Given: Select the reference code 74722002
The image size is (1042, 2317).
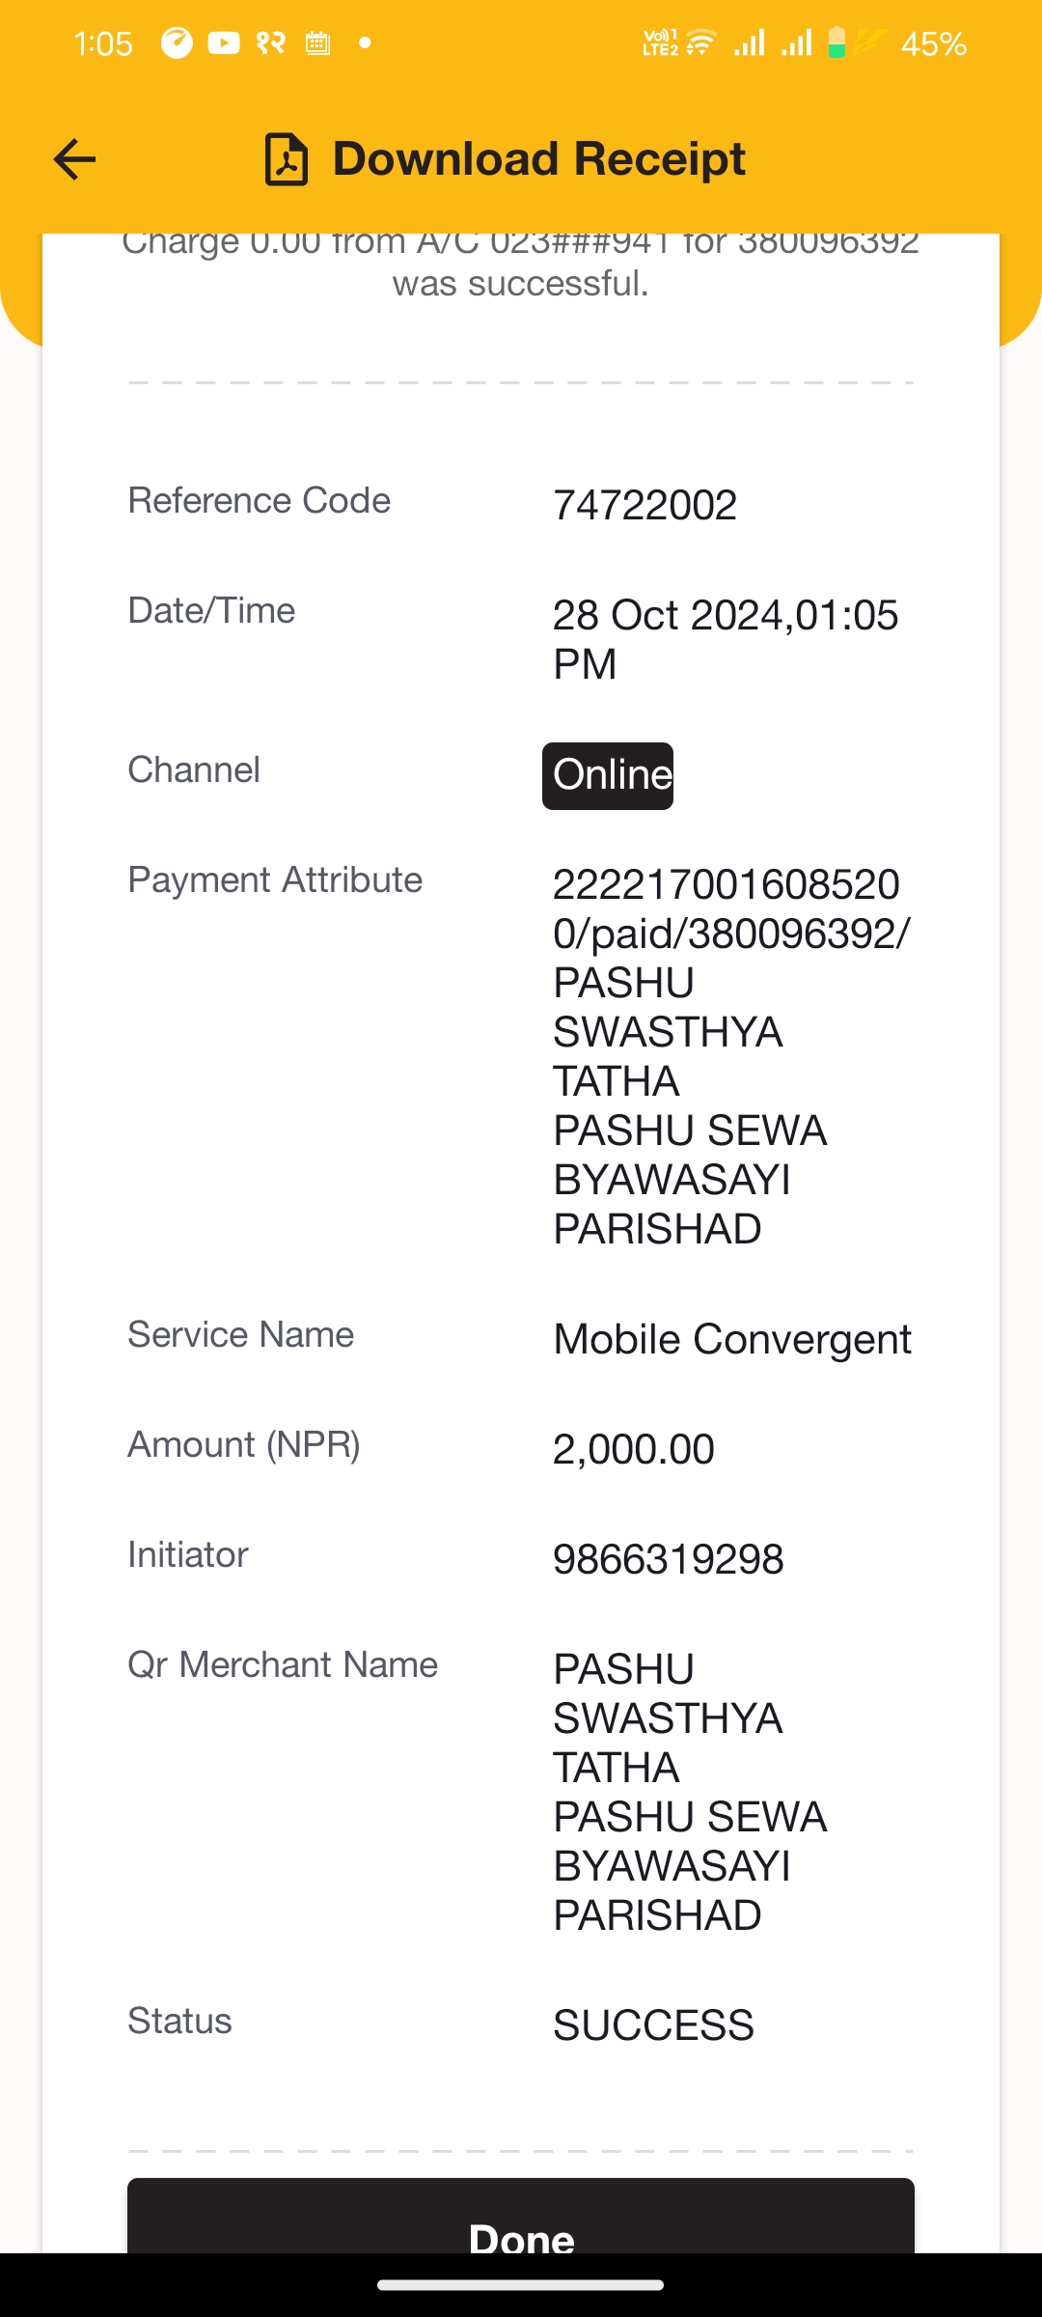Looking at the screenshot, I should pos(644,505).
